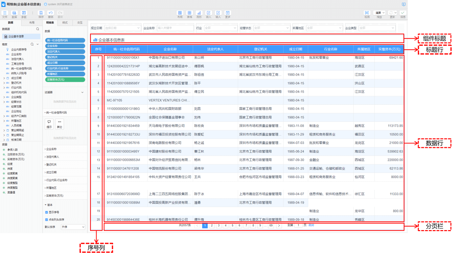Expand the 成立日期 dimension tree node
Screen dimensions: 460x263
point(4,78)
